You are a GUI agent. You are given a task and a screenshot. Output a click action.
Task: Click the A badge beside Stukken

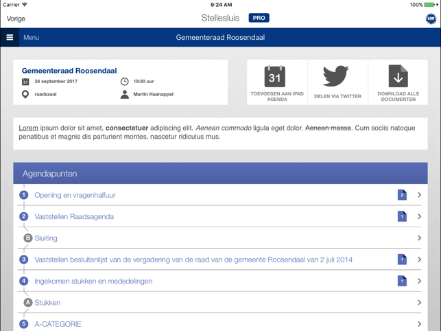coord(28,303)
